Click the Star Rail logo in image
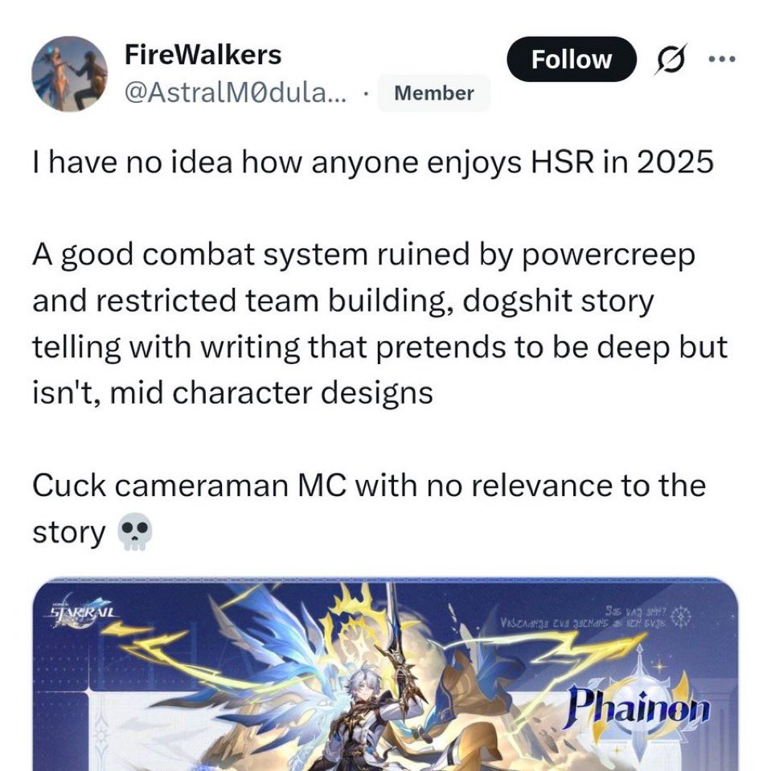771x771 pixels. tap(83, 612)
